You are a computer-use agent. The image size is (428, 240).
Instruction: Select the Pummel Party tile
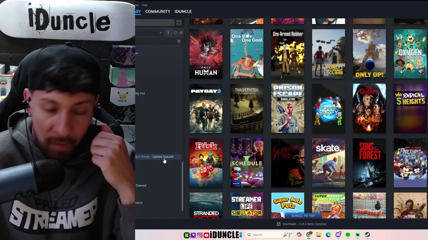328,108
